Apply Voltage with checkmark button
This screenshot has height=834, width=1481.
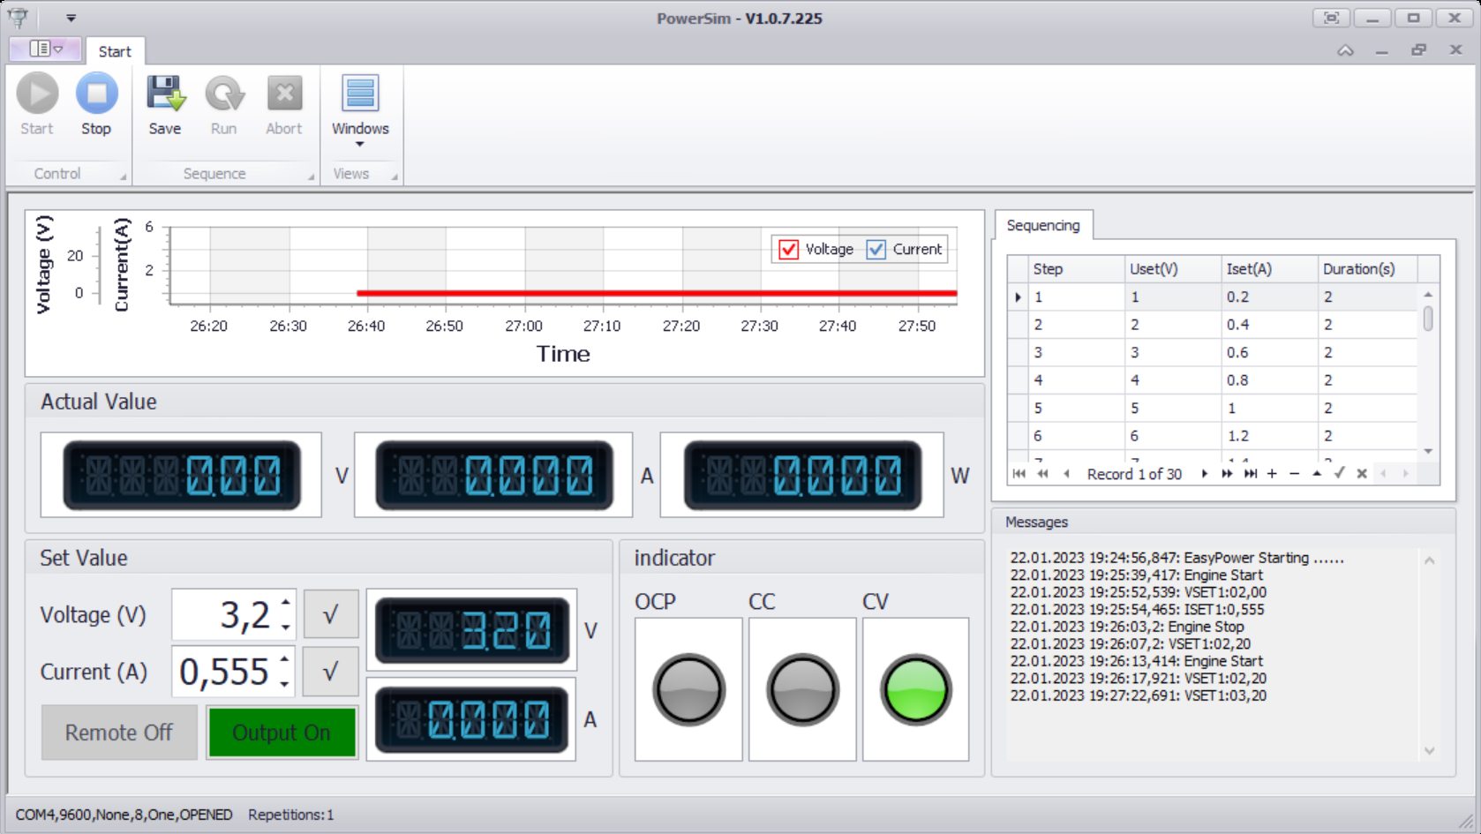(331, 614)
